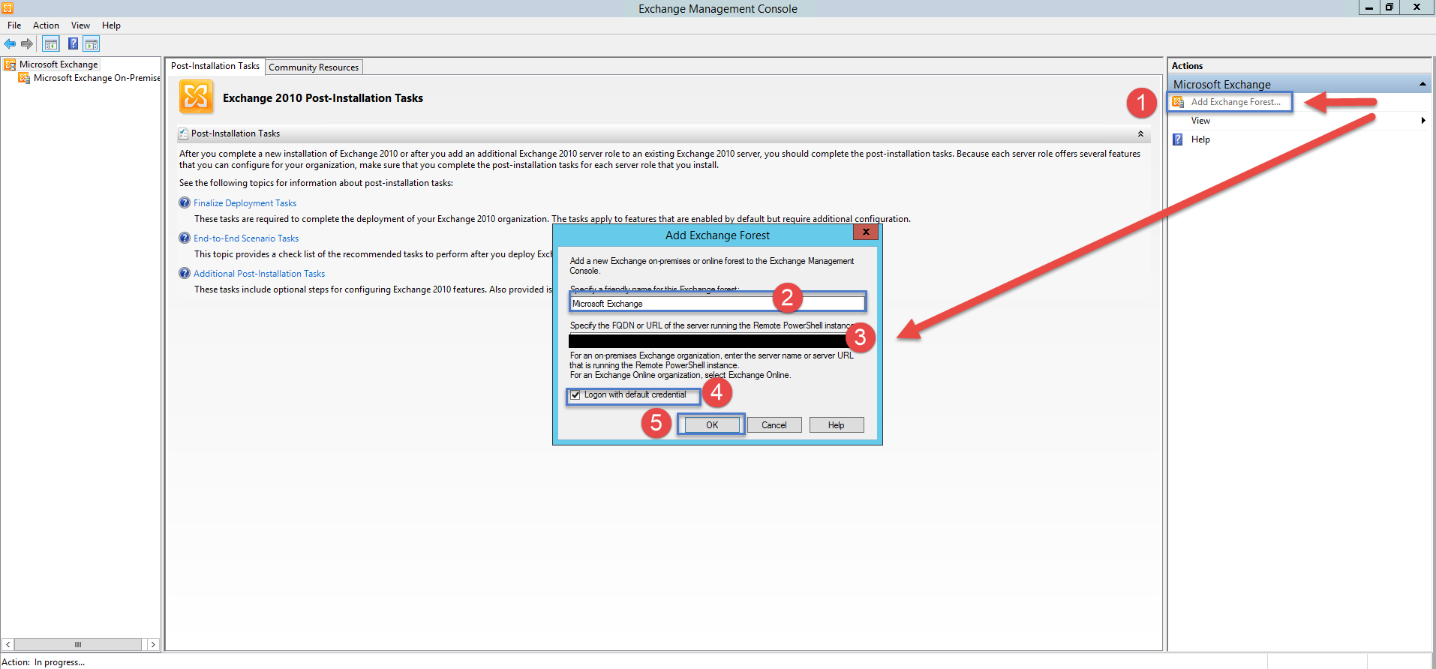Click the friendly name input field

(717, 304)
